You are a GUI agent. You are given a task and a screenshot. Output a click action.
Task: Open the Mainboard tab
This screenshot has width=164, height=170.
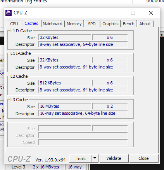52,24
